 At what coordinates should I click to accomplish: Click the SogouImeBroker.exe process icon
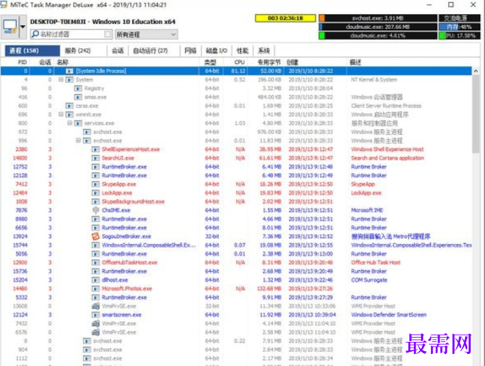(96, 236)
